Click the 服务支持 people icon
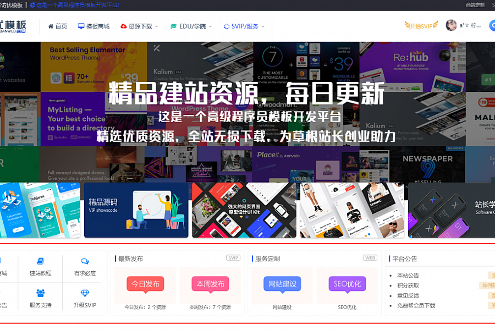Image resolution: width=495 pixels, height=330 pixels. click(40, 293)
